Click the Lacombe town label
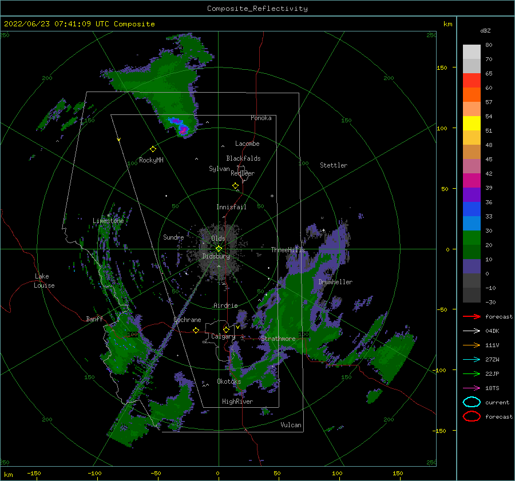Image resolution: width=515 pixels, height=481 pixels. pos(247,144)
